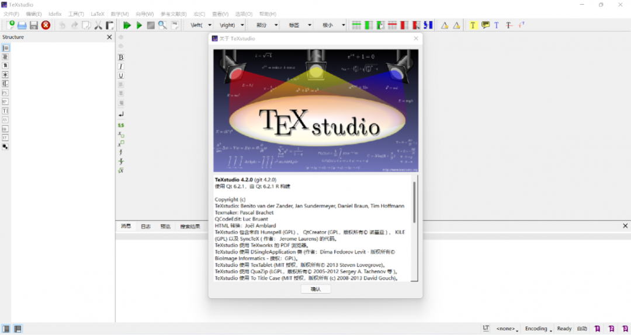Click the remove table column icon
Viewport: 631px width, 335px height.
point(404,25)
